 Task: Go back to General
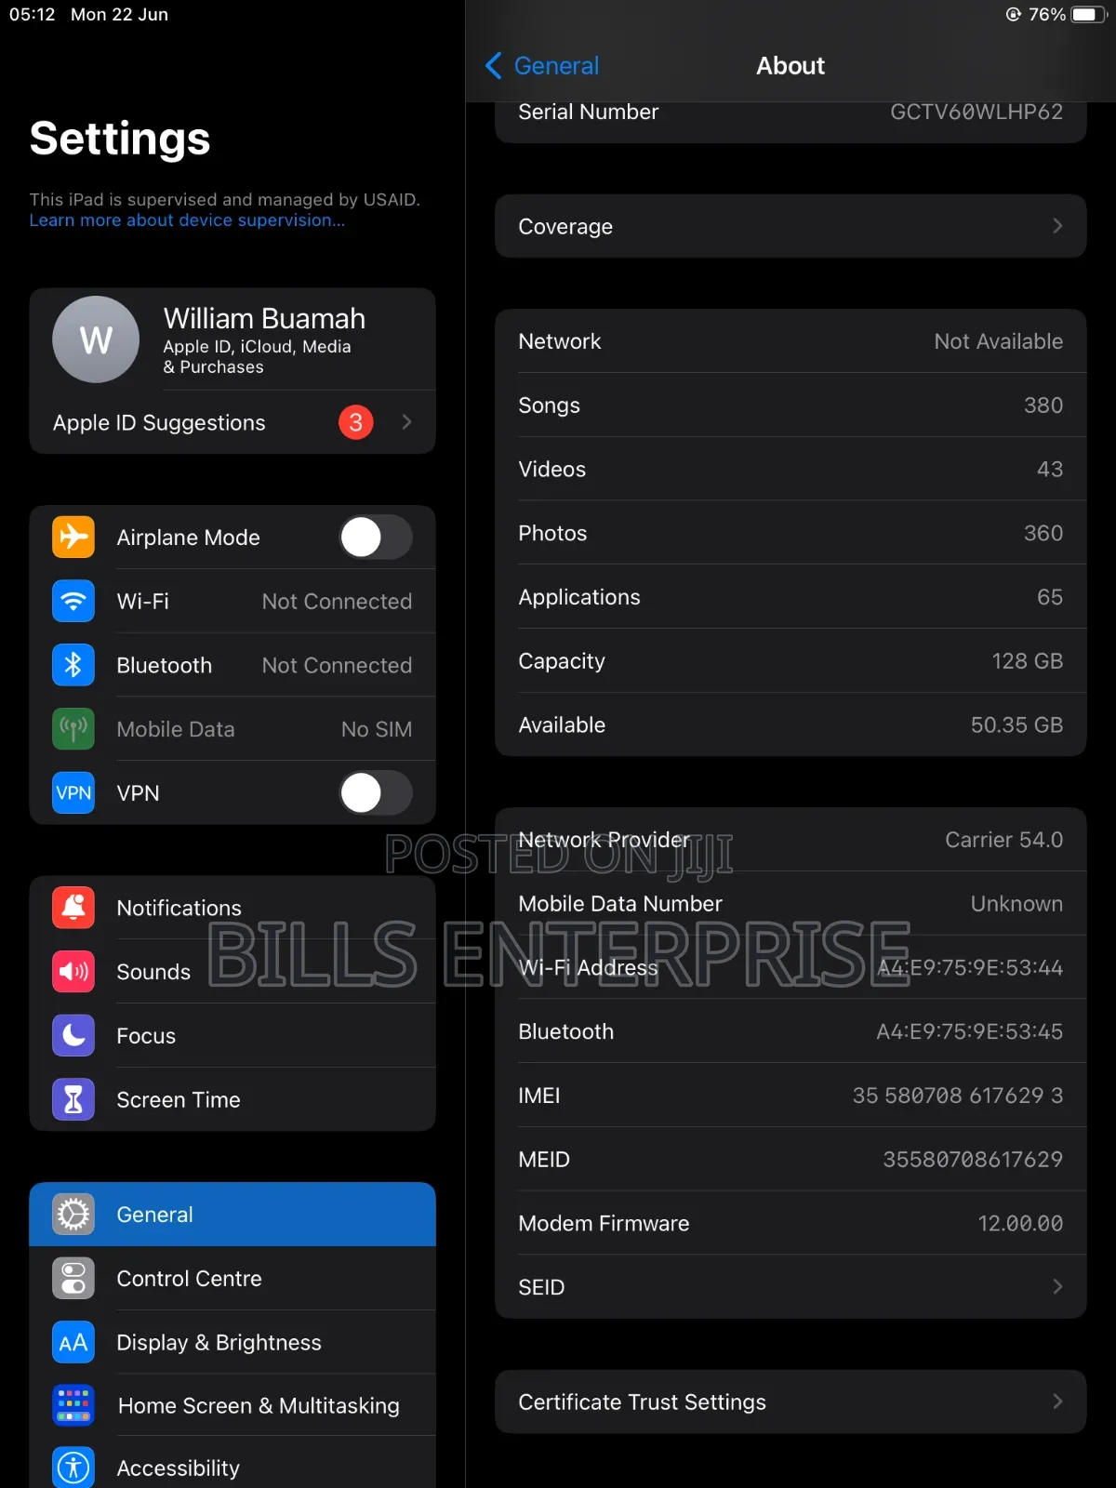(x=543, y=66)
